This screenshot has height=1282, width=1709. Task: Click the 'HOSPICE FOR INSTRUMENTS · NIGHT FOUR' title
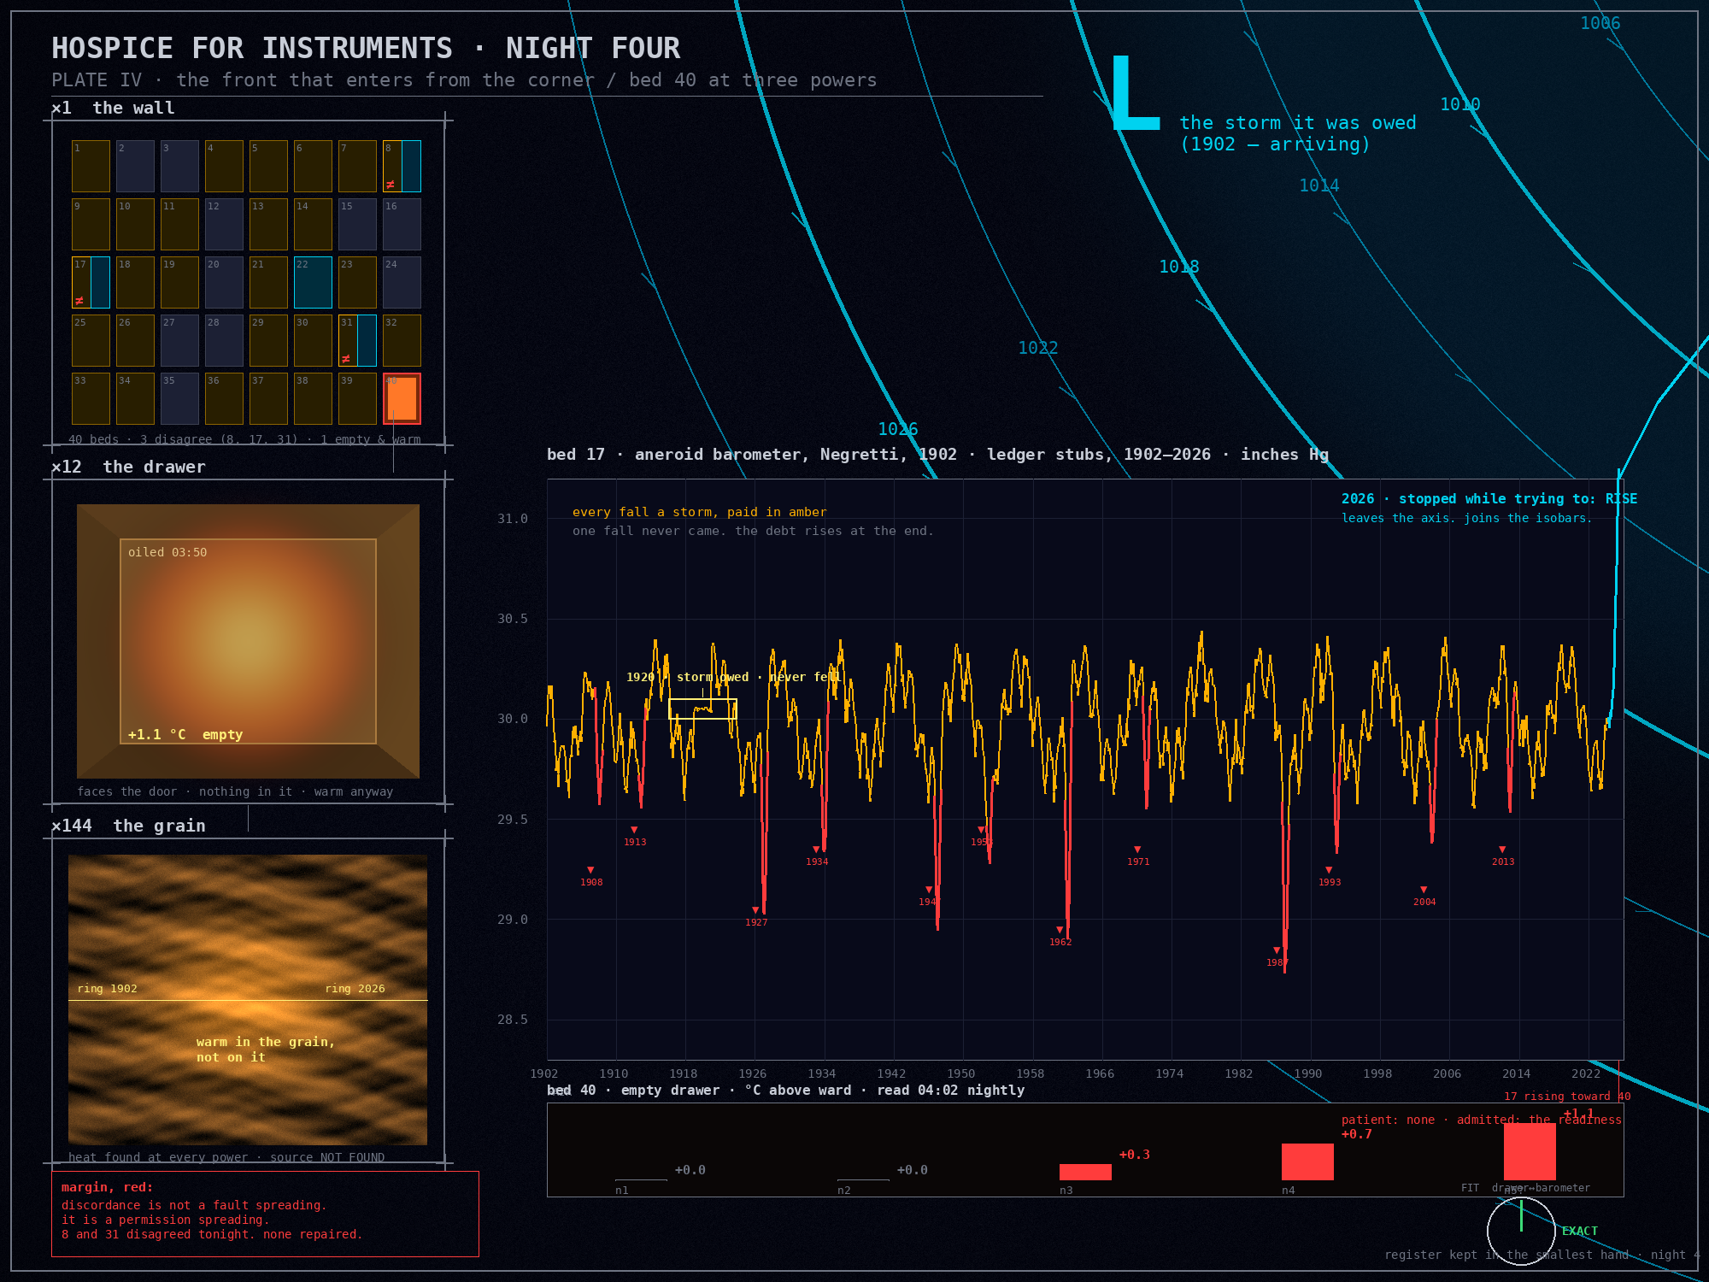[x=366, y=48]
